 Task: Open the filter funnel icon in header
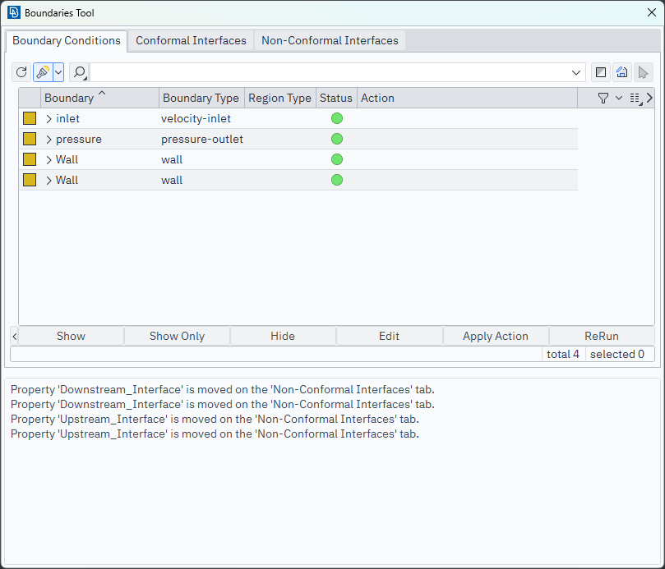[603, 98]
